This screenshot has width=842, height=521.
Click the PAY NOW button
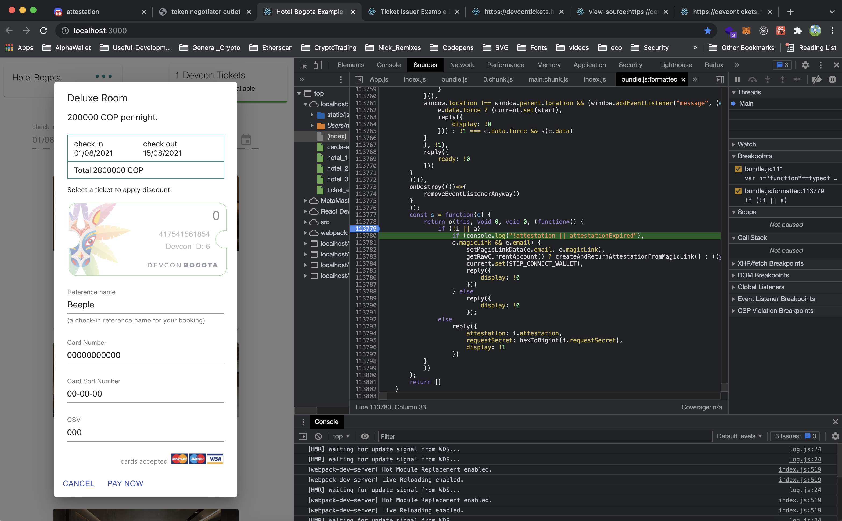[x=125, y=483]
